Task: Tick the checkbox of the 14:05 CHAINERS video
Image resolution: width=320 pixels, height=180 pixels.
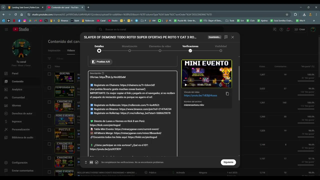Action: coord(49,144)
